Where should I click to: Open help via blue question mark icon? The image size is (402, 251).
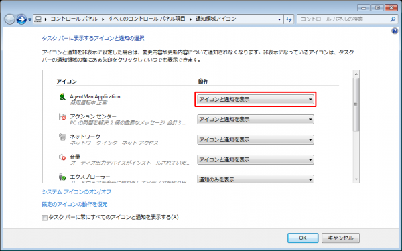[x=395, y=31]
